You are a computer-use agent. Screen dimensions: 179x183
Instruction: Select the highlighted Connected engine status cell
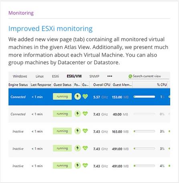[18, 97]
